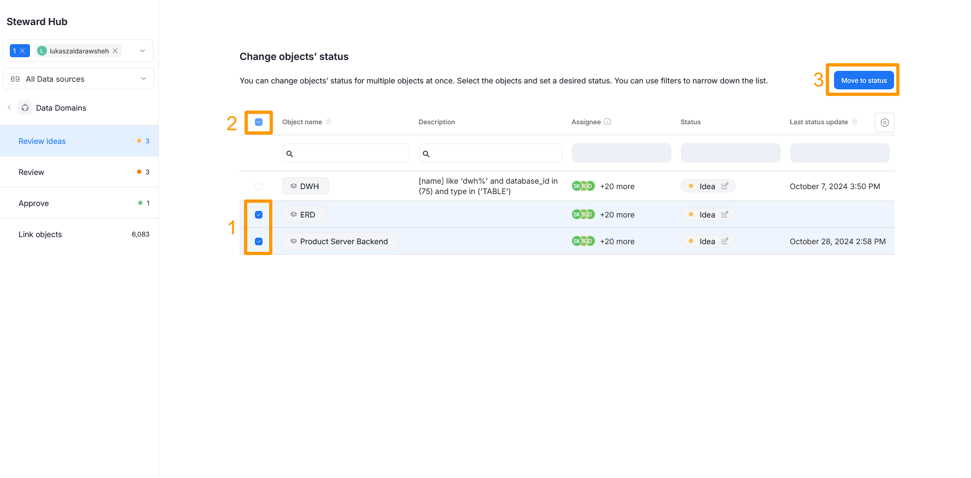Image resolution: width=971 pixels, height=478 pixels.
Task: Click edit status icon for ERD row
Action: [724, 214]
